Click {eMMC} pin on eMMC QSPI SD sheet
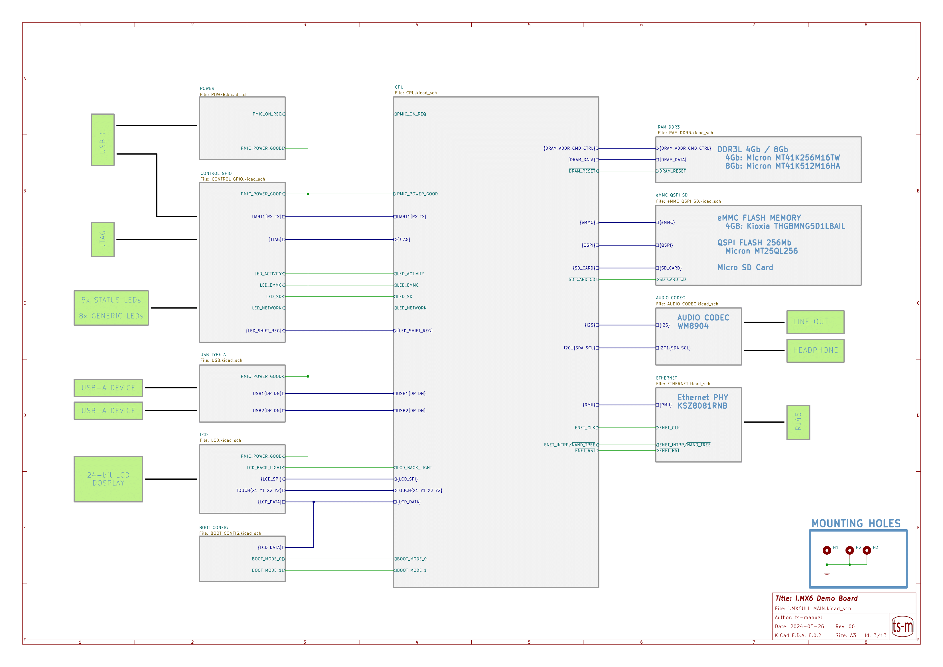The height and width of the screenshot is (667, 943). coord(666,223)
